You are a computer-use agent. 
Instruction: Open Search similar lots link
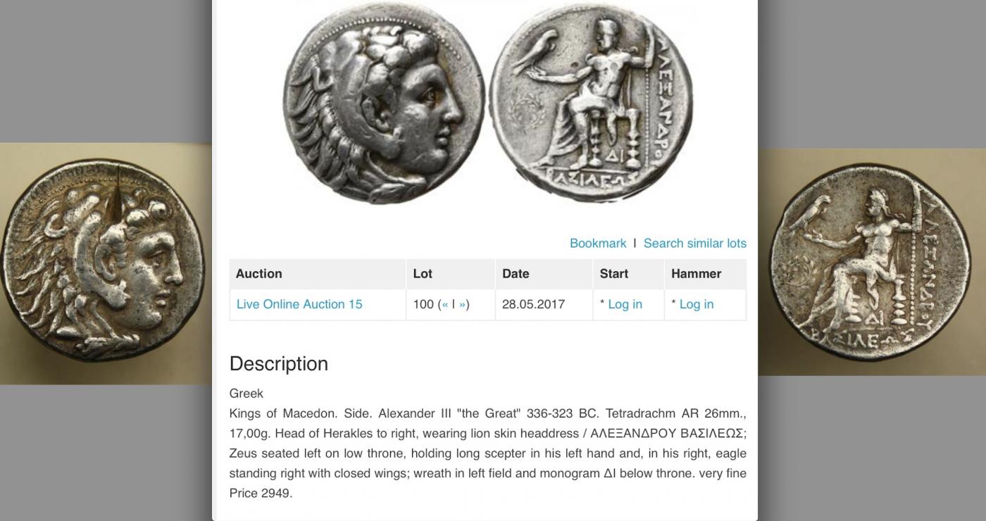point(695,243)
